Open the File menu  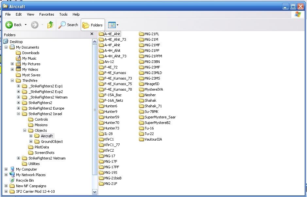pos(8,14)
